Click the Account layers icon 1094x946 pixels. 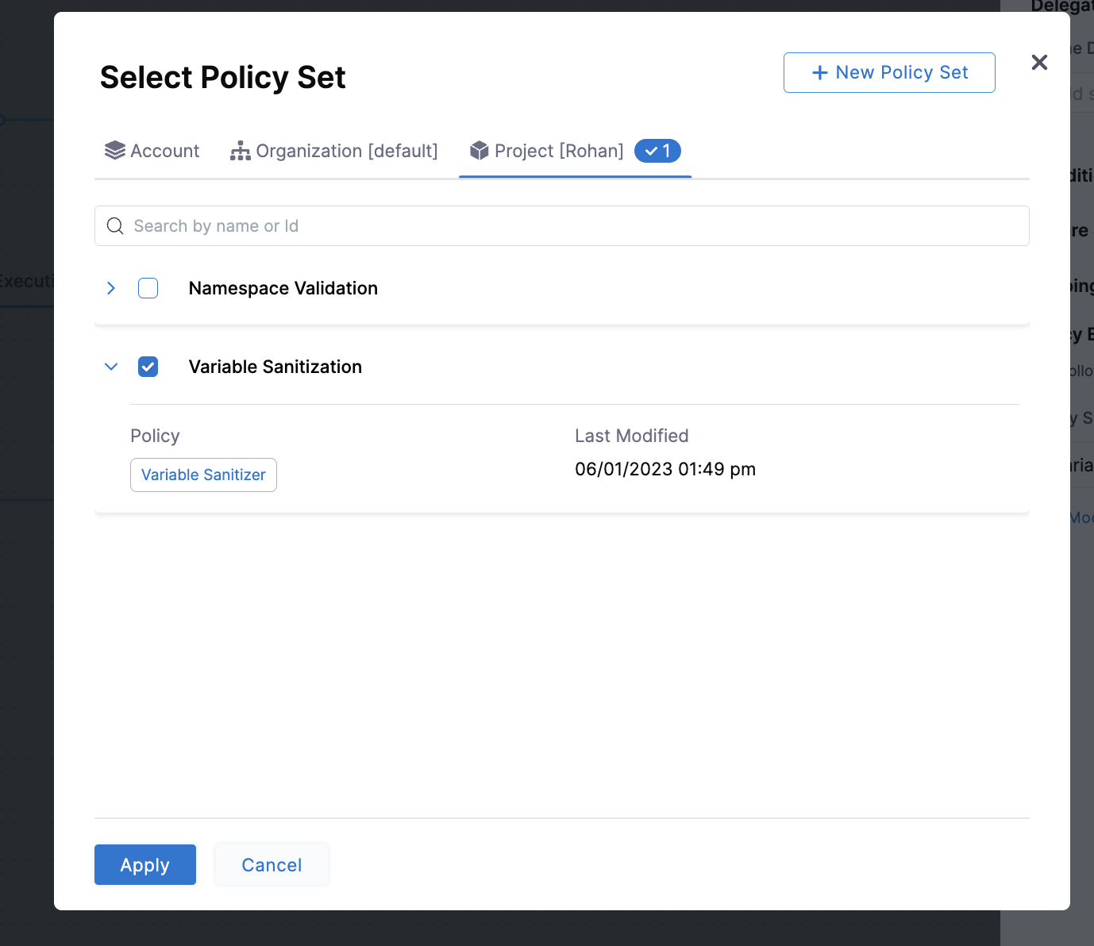tap(115, 151)
